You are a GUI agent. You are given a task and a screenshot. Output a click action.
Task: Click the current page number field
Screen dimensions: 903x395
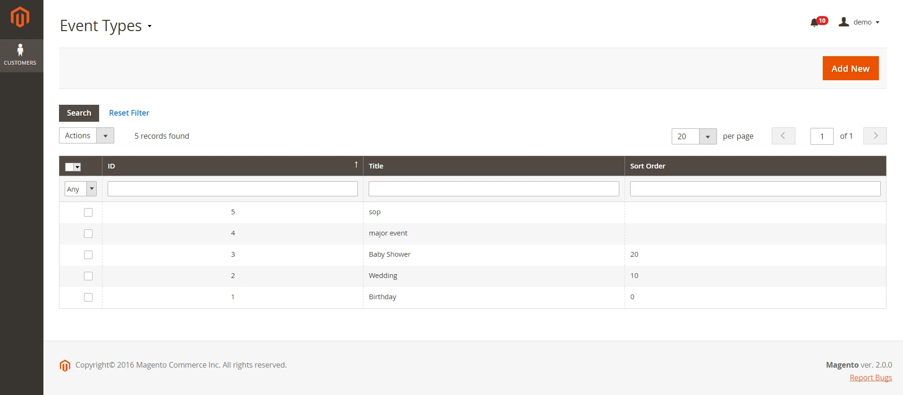point(822,136)
